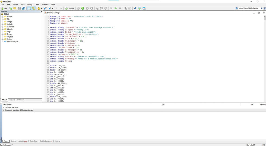Select the Images folder in Navigator
Viewport: 266px width, 146px height.
tap(9, 22)
